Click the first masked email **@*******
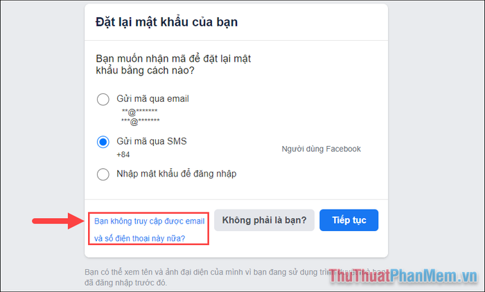The height and width of the screenshot is (292, 485). click(139, 111)
